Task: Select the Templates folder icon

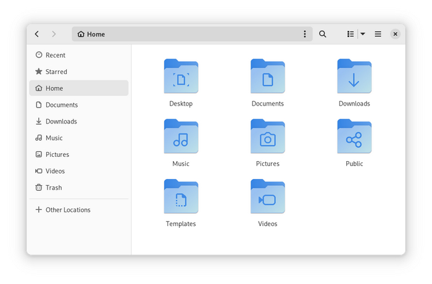Action: coord(181,197)
